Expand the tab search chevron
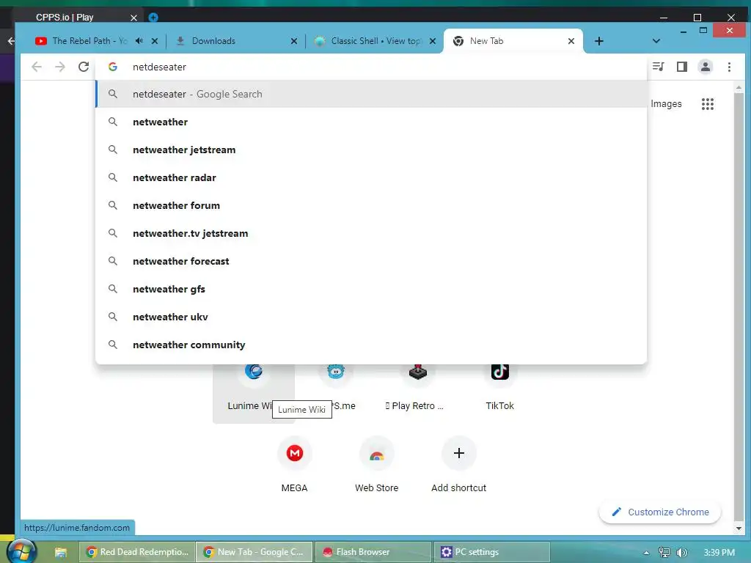The width and height of the screenshot is (751, 563). click(656, 41)
